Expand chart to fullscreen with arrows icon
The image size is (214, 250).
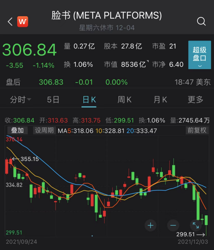(196, 225)
